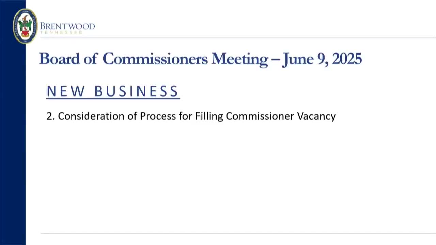Click the gray divider line near the slide bottom
The width and height of the screenshot is (436, 245).
point(238,234)
